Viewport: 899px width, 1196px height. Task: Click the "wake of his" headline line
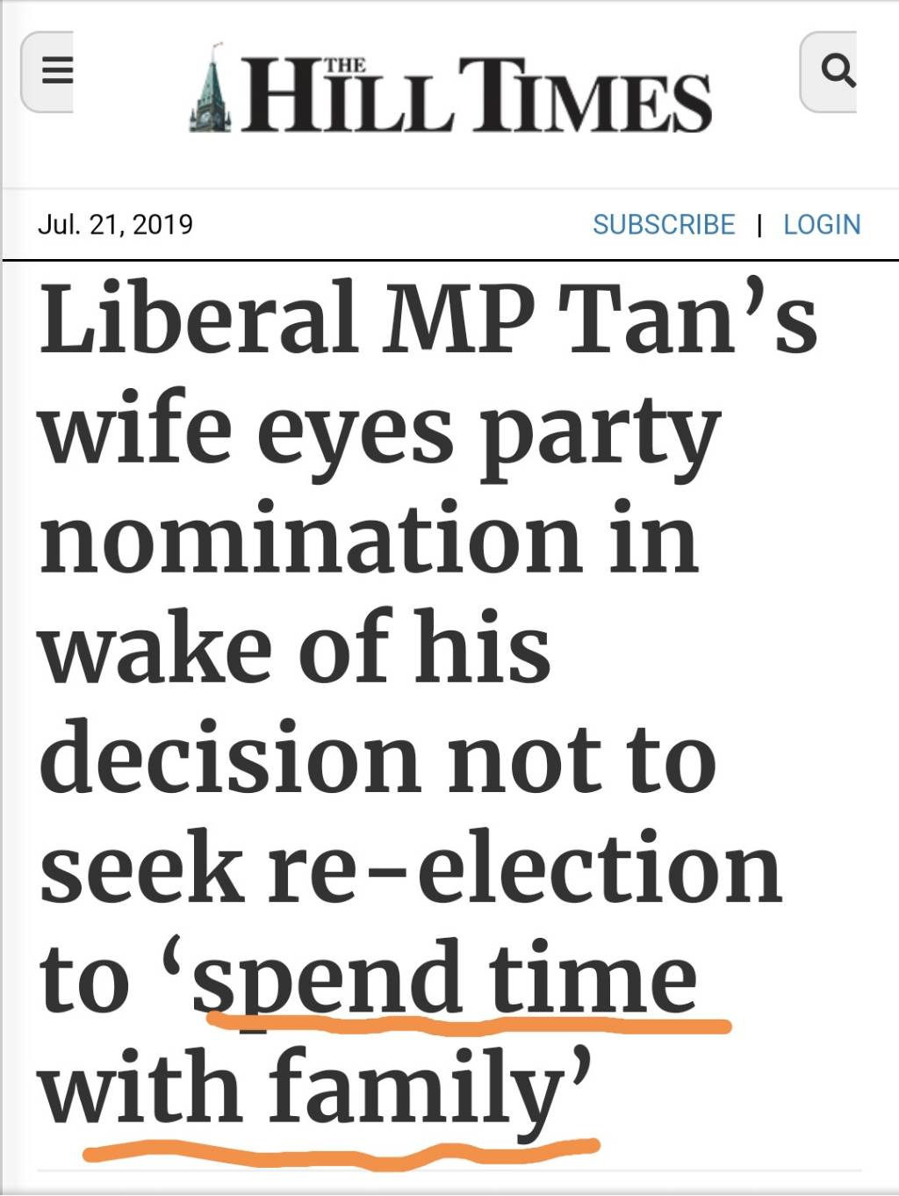(x=295, y=648)
